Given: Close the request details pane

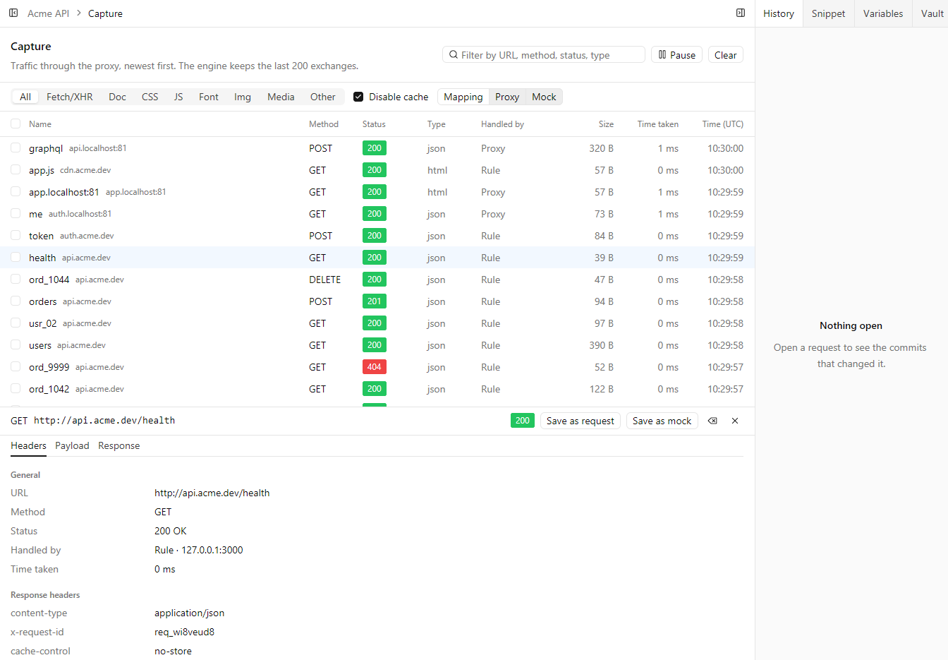Looking at the screenshot, I should tap(735, 421).
